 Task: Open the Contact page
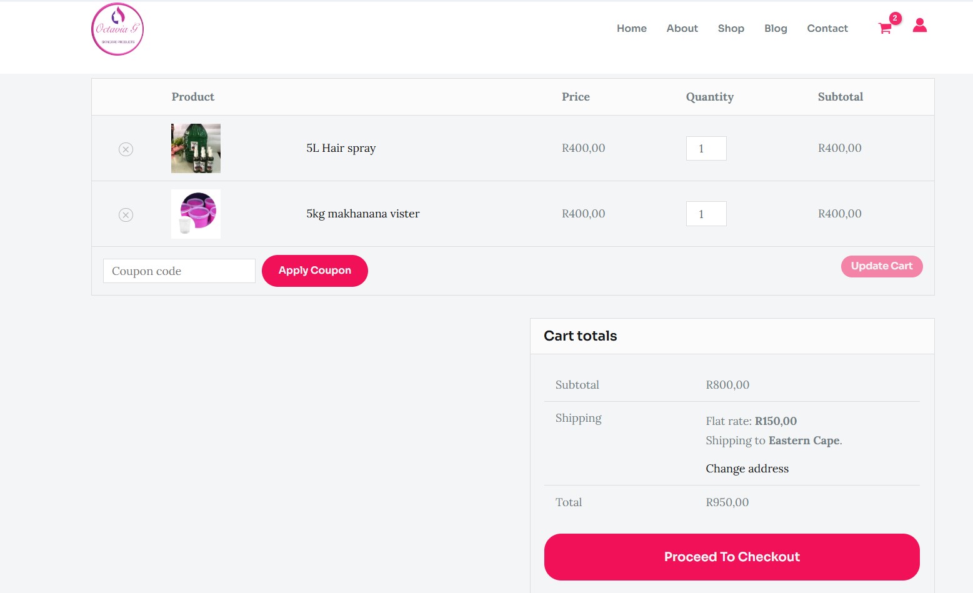point(827,28)
